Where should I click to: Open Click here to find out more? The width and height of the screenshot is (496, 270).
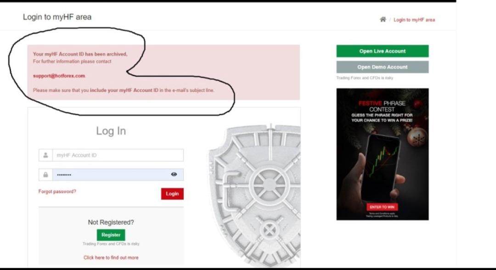pyautogui.click(x=111, y=258)
